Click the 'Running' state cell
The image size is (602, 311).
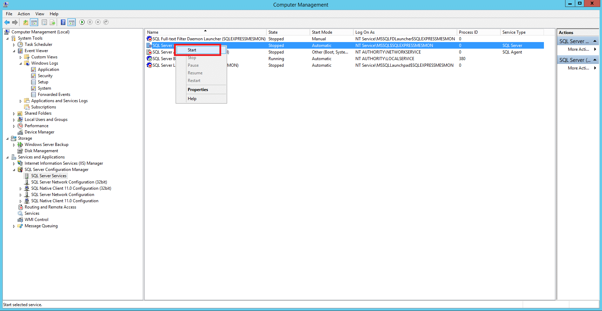tap(276, 59)
